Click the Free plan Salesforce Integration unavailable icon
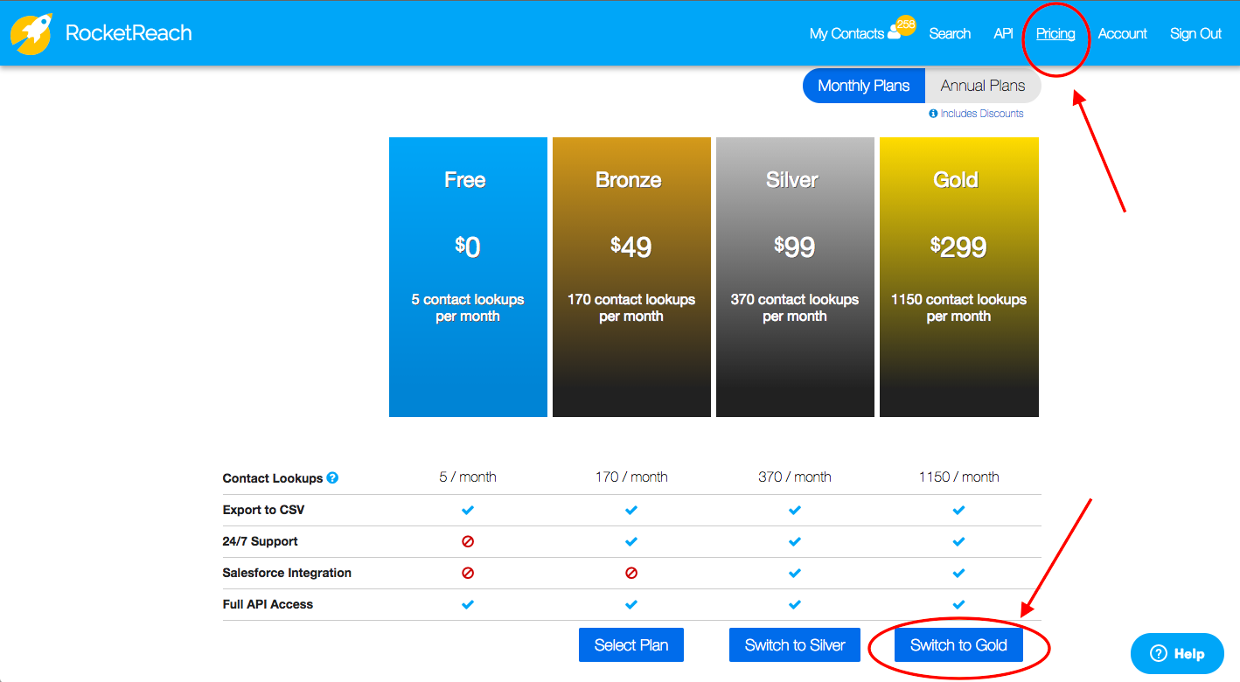The height and width of the screenshot is (682, 1240). tap(468, 574)
